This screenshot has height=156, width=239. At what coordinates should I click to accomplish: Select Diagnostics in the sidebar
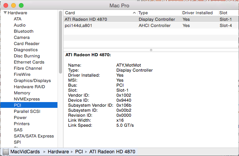pos(25,50)
